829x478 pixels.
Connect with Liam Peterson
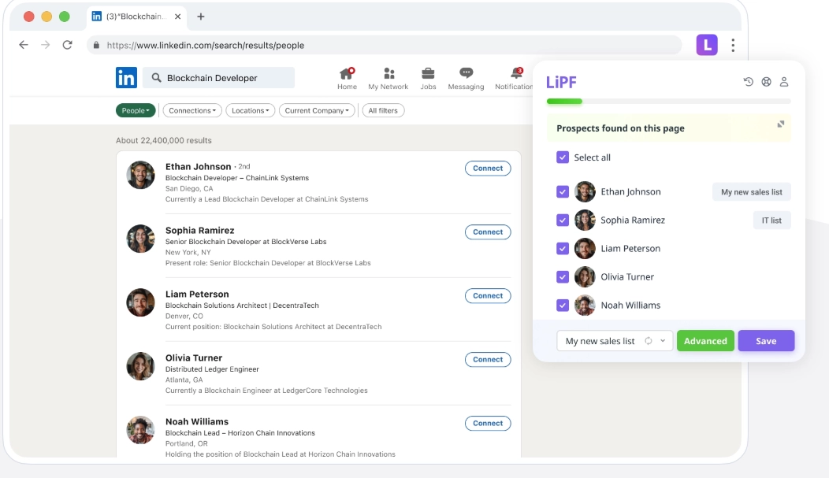tap(488, 296)
